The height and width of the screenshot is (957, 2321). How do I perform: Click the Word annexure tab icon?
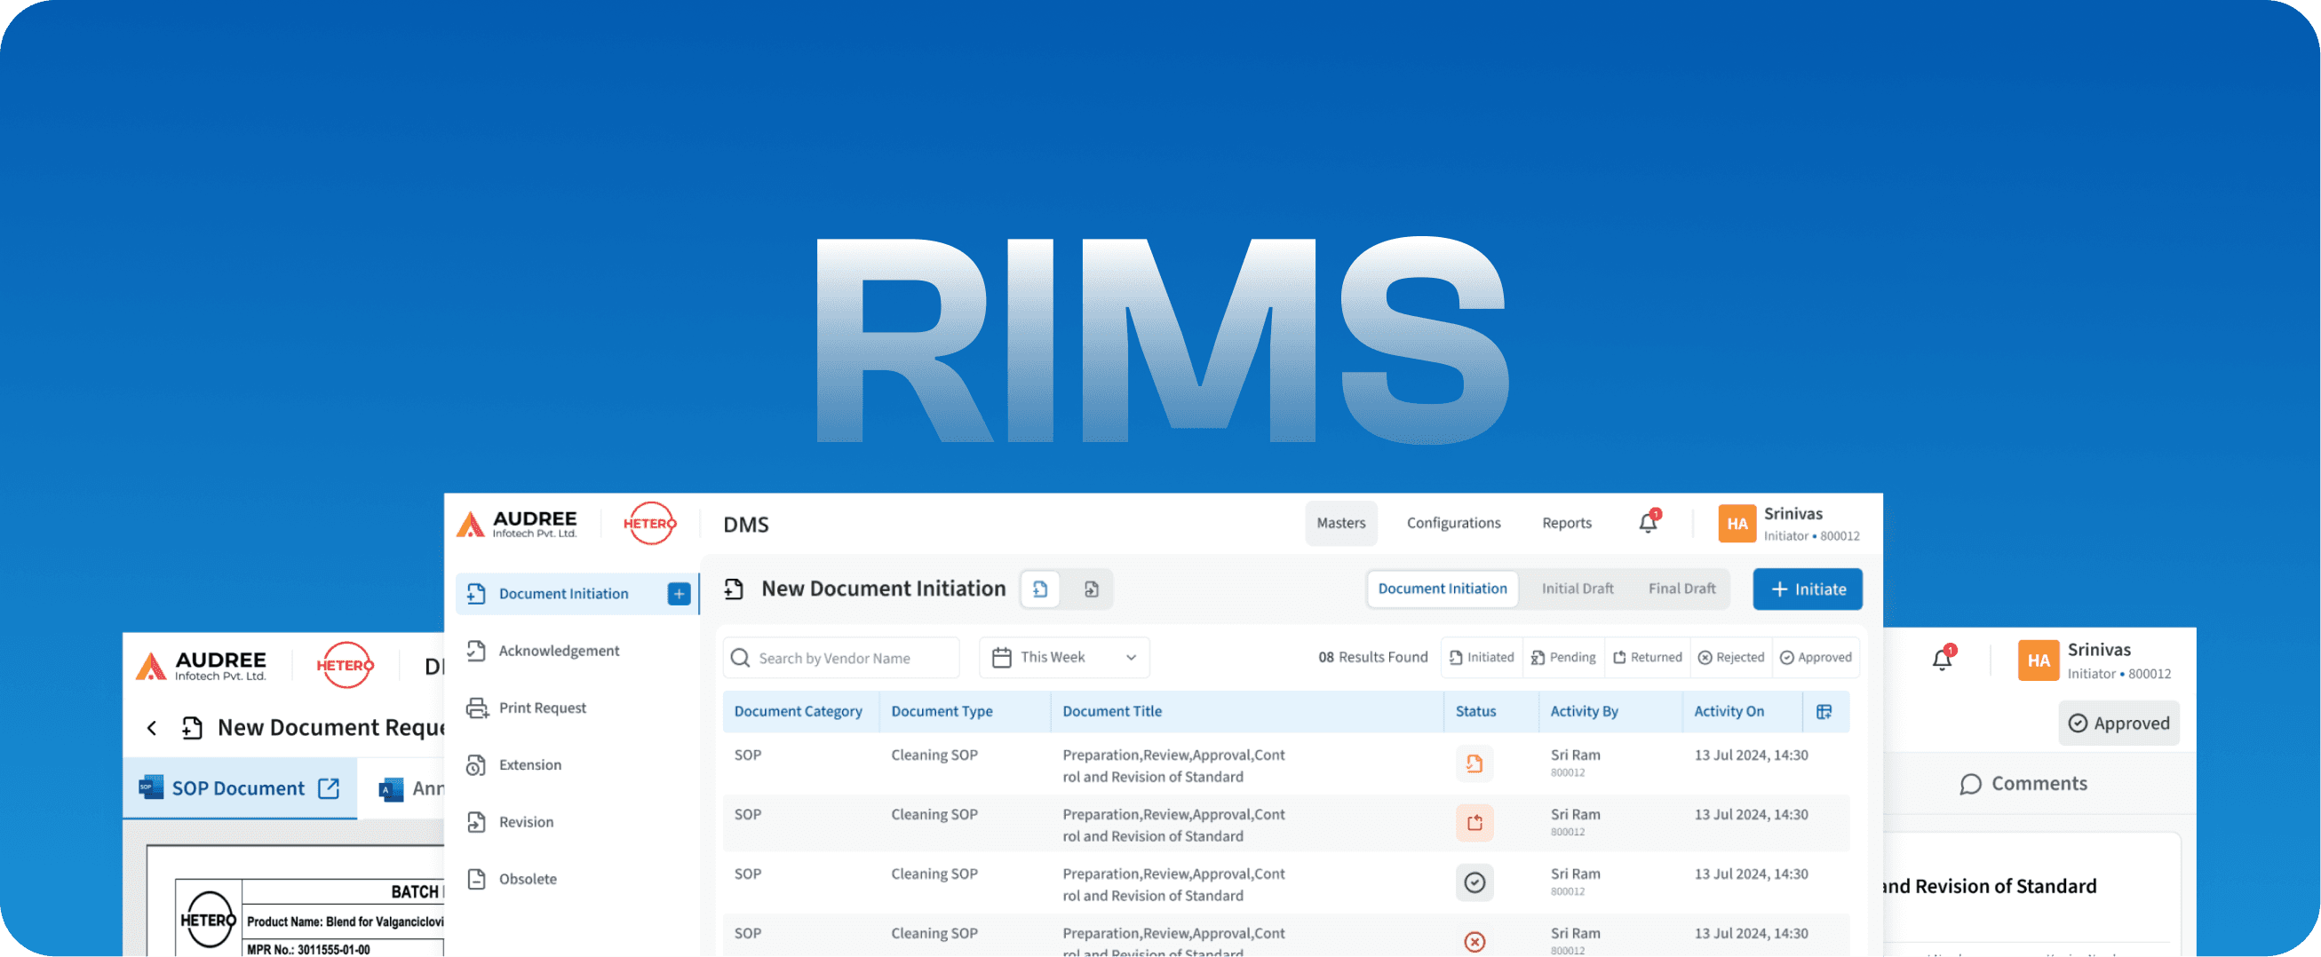(x=390, y=789)
